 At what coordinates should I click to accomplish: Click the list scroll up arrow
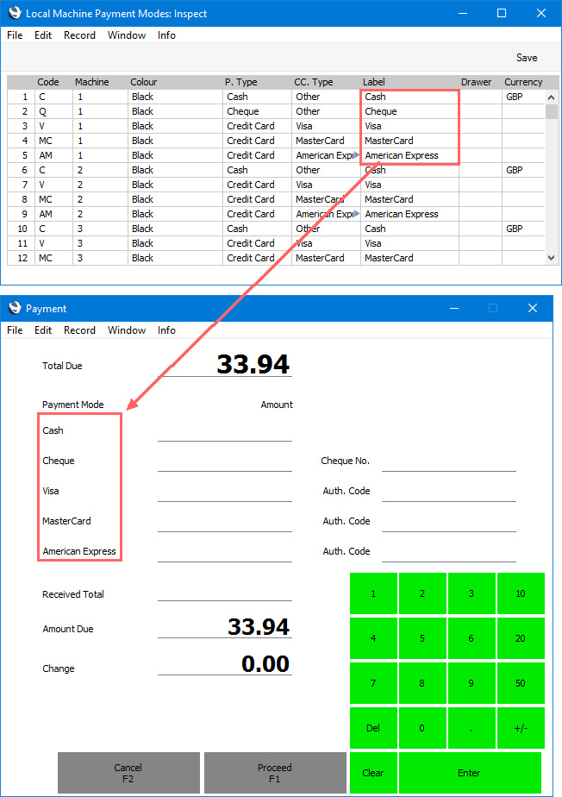(552, 97)
